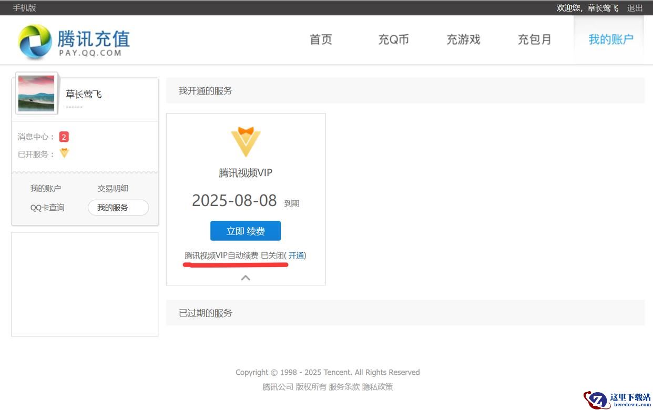
Task: Open 我的账户 in the sidebar
Action: pyautogui.click(x=46, y=188)
